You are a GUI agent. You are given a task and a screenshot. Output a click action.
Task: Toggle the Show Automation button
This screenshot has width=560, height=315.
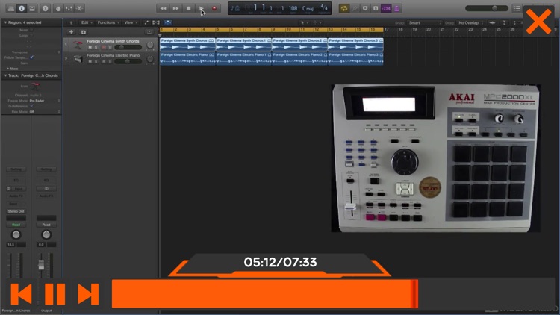coord(146,22)
